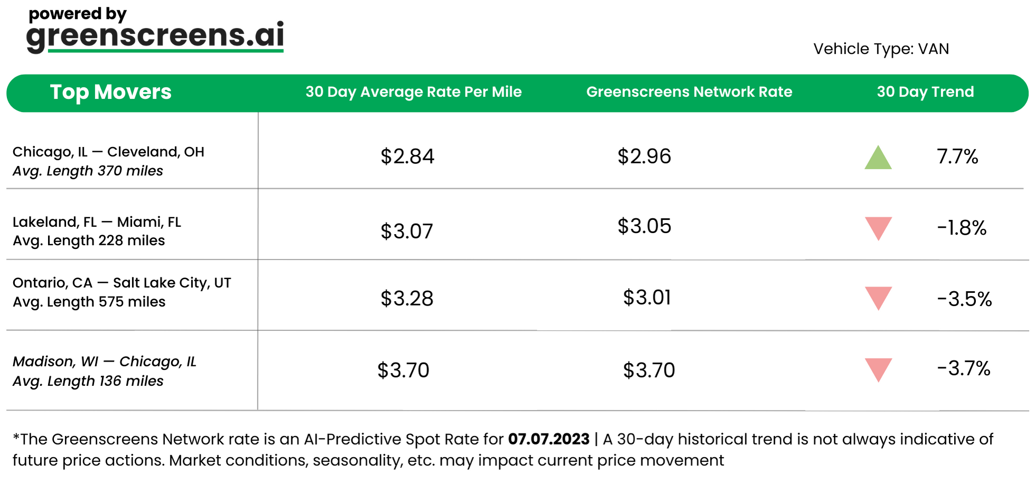Click the 07.07.2023 date in the footnote
This screenshot has width=1035, height=481.
pyautogui.click(x=548, y=439)
